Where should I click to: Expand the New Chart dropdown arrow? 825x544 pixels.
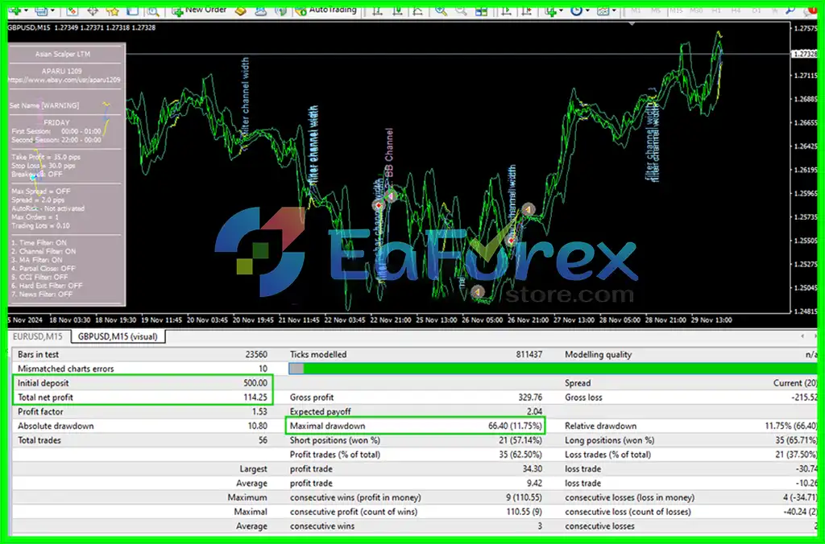point(26,11)
